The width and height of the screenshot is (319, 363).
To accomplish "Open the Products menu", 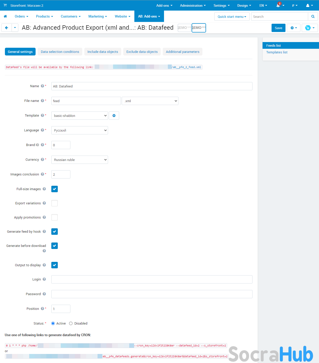I will coord(44,16).
